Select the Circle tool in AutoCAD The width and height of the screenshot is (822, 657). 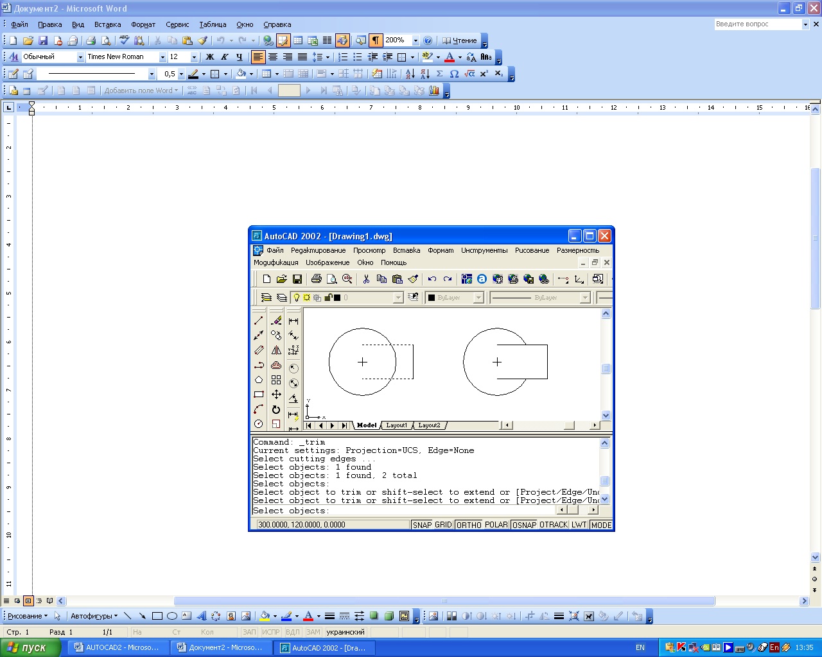pos(259,424)
